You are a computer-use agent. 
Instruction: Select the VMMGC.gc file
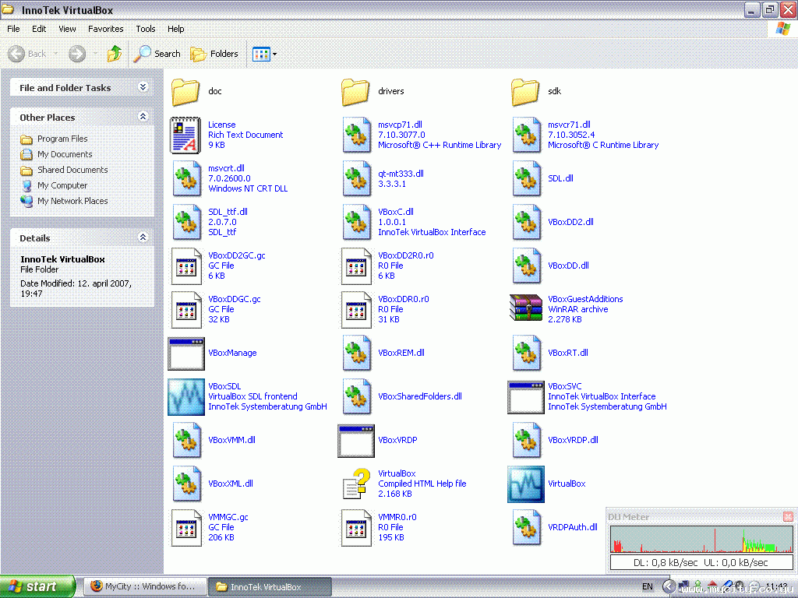click(x=186, y=527)
